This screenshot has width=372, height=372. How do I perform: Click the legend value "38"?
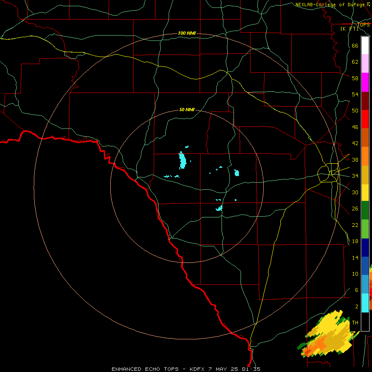point(355,160)
